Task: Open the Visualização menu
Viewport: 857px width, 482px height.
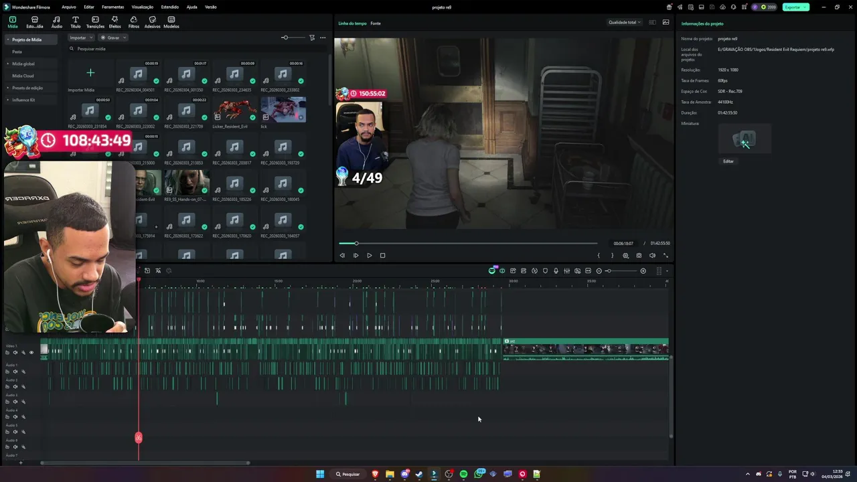Action: pos(142,7)
